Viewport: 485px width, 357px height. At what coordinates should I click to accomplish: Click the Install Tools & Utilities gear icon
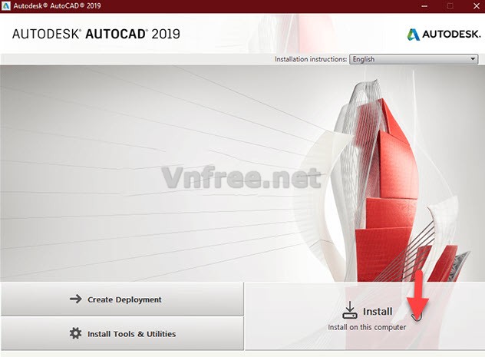[x=75, y=333]
